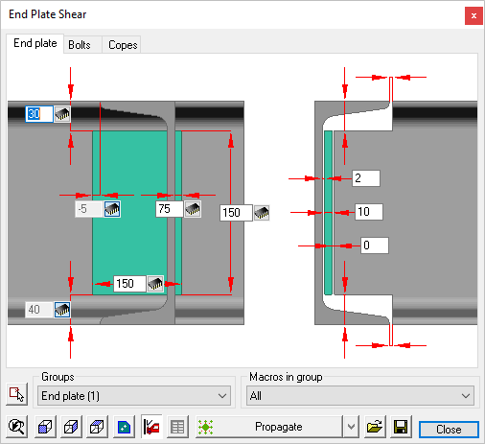This screenshot has height=444, width=485.
Task: Click the green star icon on Propagate
Action: [x=205, y=427]
